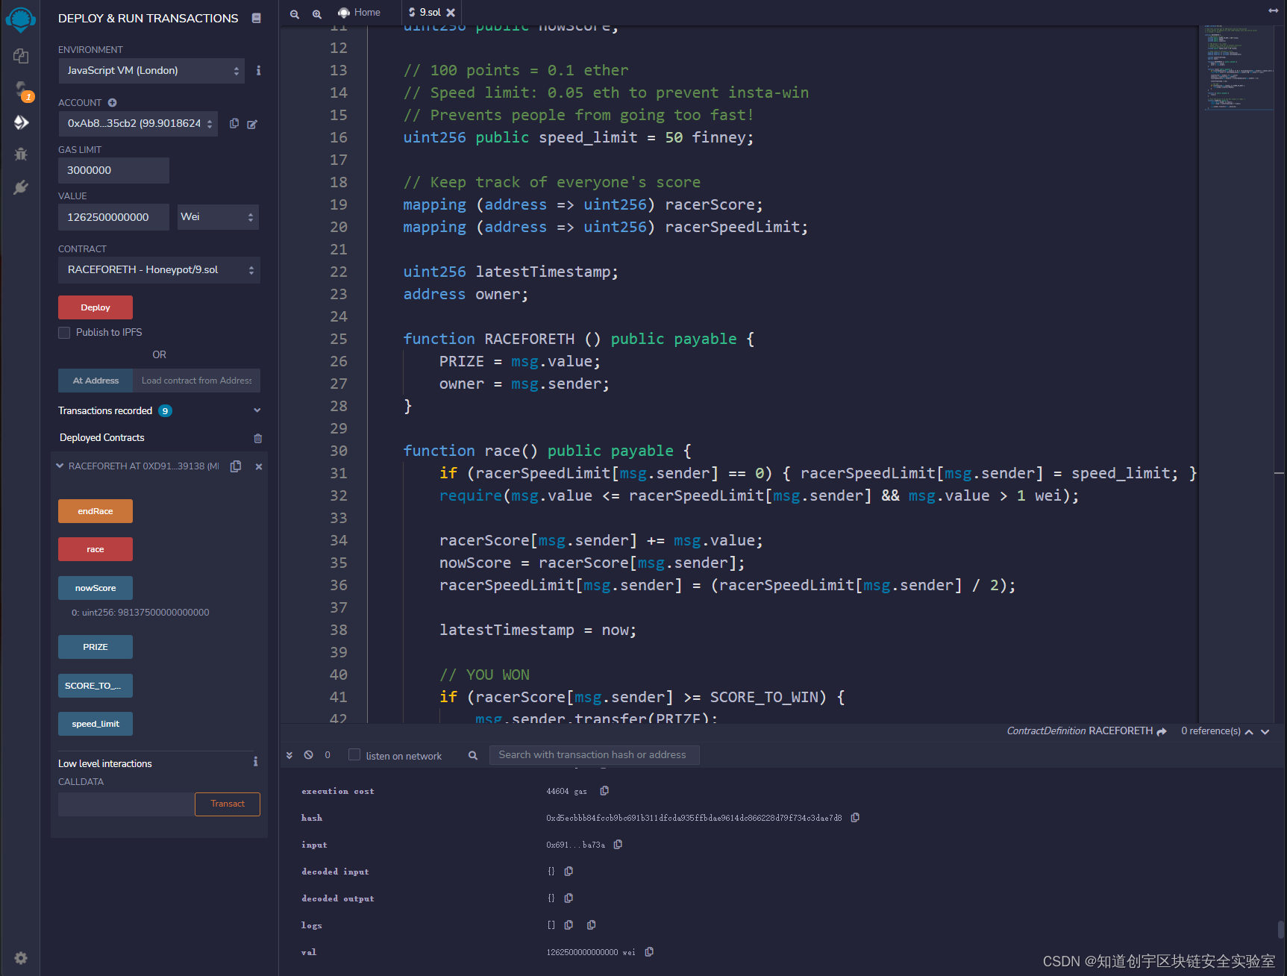This screenshot has height=976, width=1287.
Task: Zoom out the editor font
Action: (x=295, y=13)
